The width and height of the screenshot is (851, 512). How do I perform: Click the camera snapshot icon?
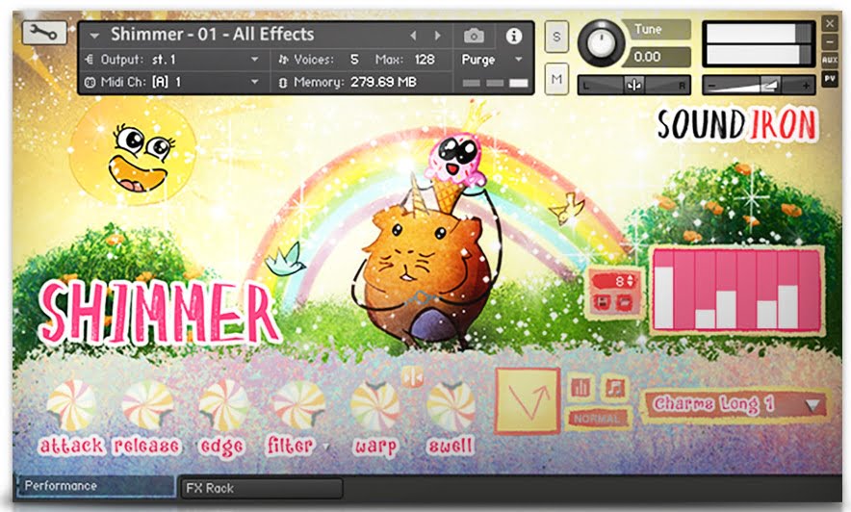[x=474, y=36]
